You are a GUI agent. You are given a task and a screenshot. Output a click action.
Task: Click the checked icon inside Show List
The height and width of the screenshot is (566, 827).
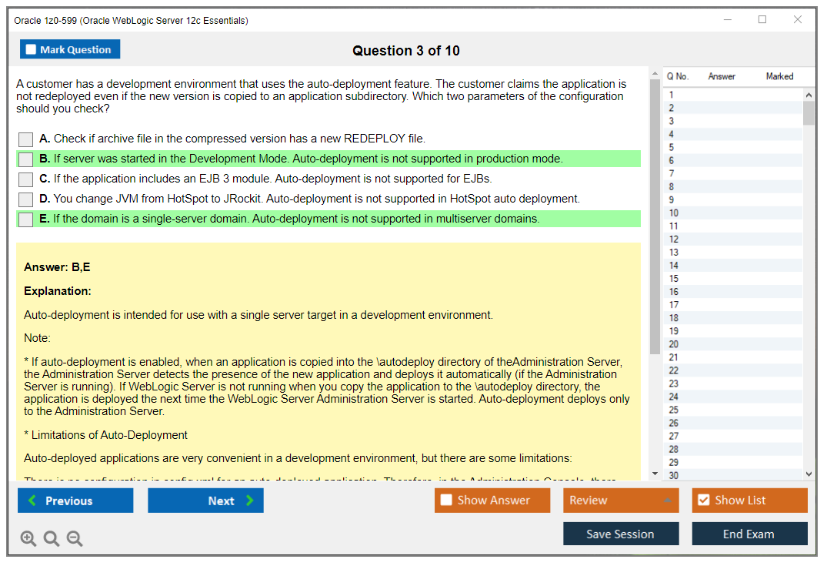point(702,500)
